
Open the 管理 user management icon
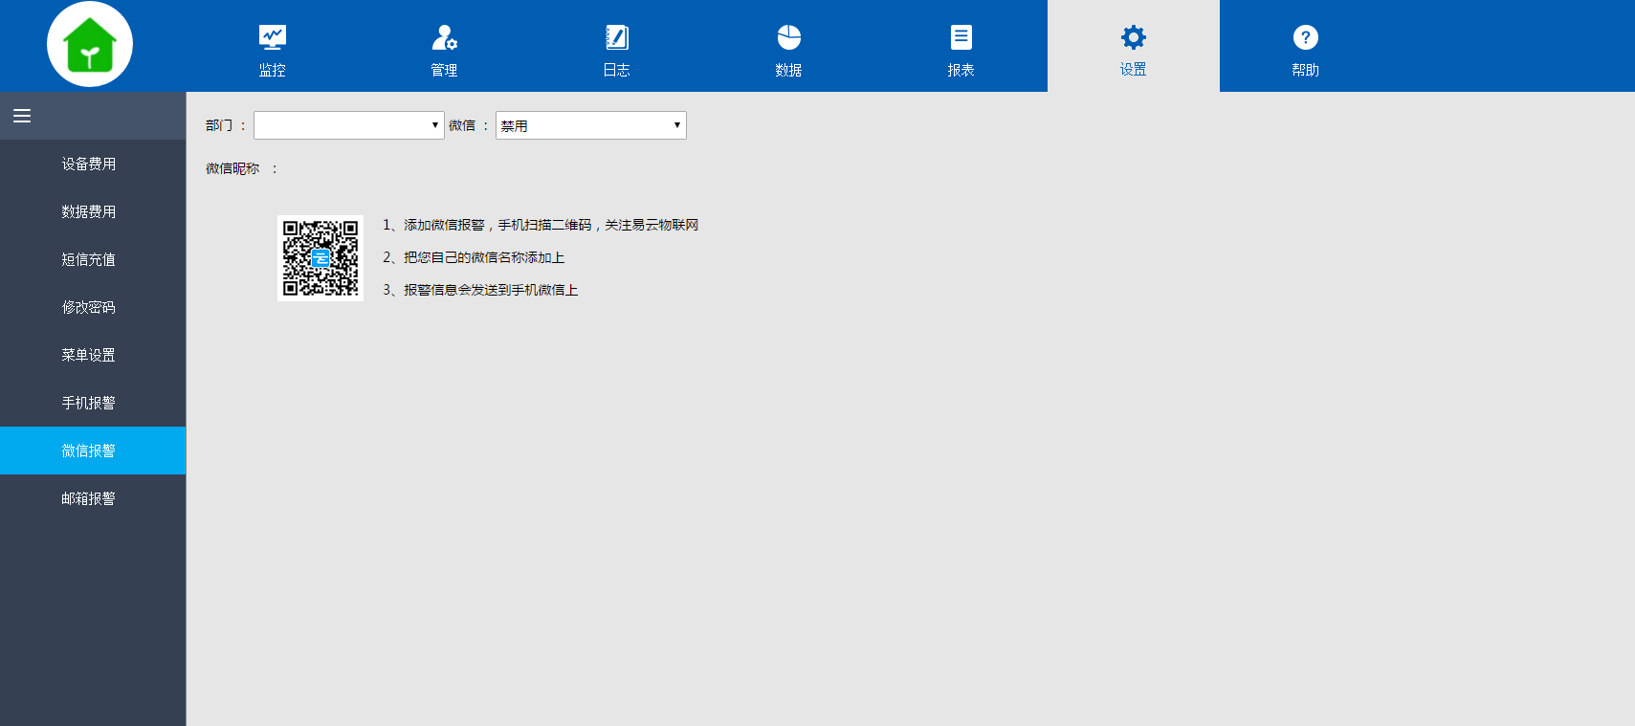point(445,37)
